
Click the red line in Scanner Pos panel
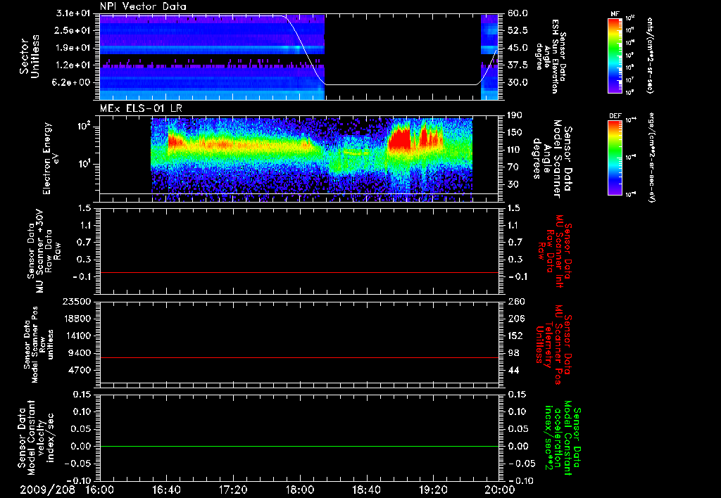coord(300,357)
